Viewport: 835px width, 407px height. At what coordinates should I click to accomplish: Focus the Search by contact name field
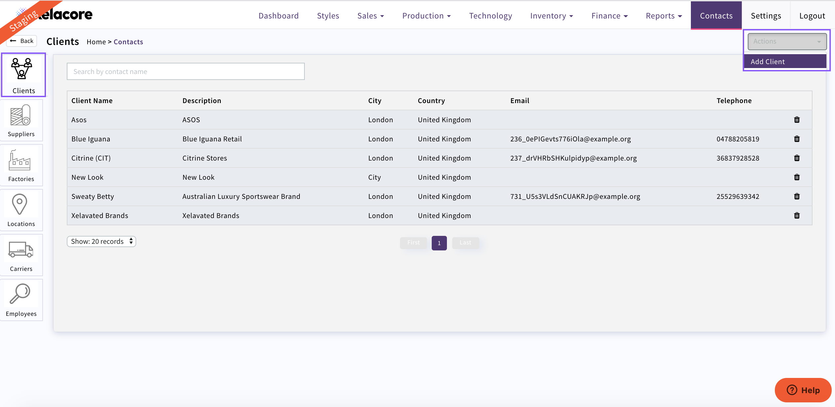(185, 72)
